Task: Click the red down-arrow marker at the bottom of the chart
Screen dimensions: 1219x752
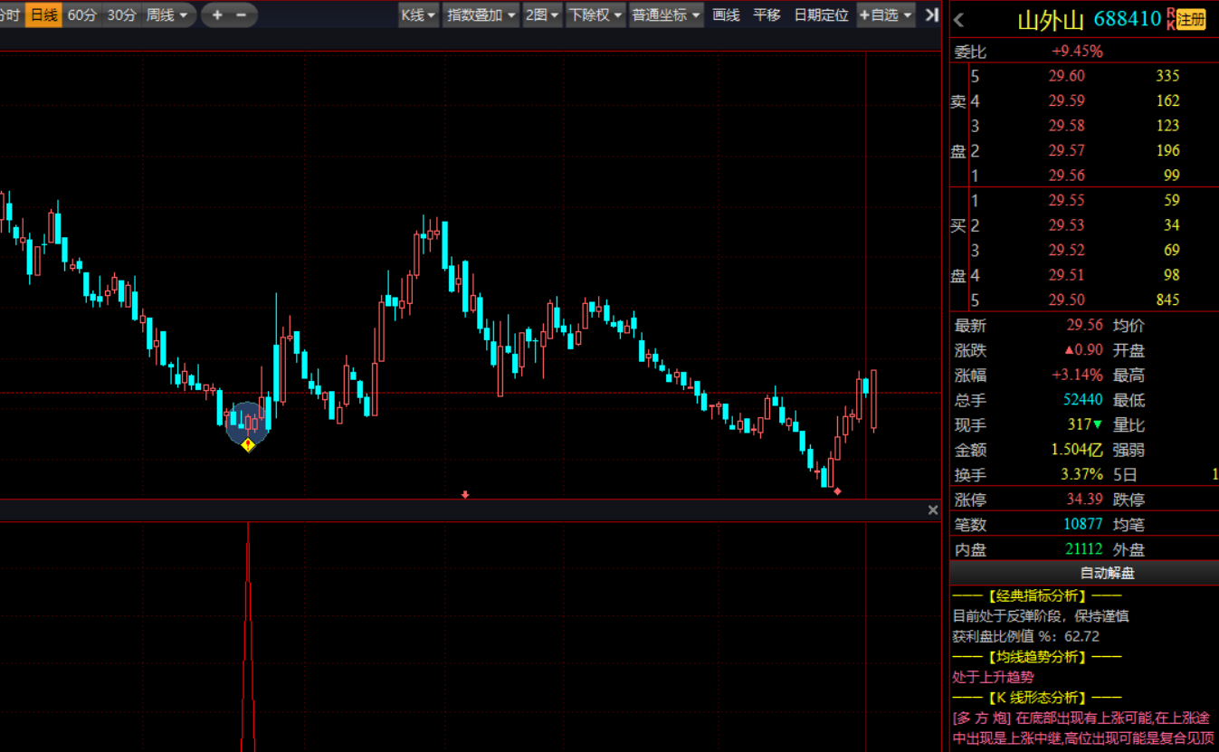Action: (465, 495)
